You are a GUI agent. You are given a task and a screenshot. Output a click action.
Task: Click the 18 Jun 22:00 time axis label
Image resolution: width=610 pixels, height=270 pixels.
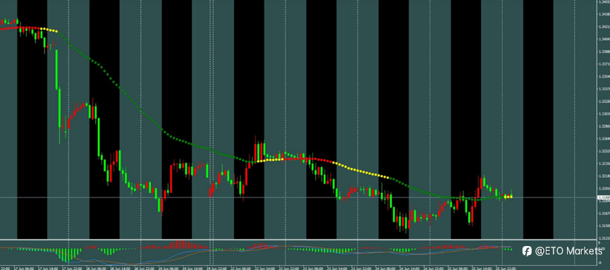pyautogui.click(x=145, y=268)
